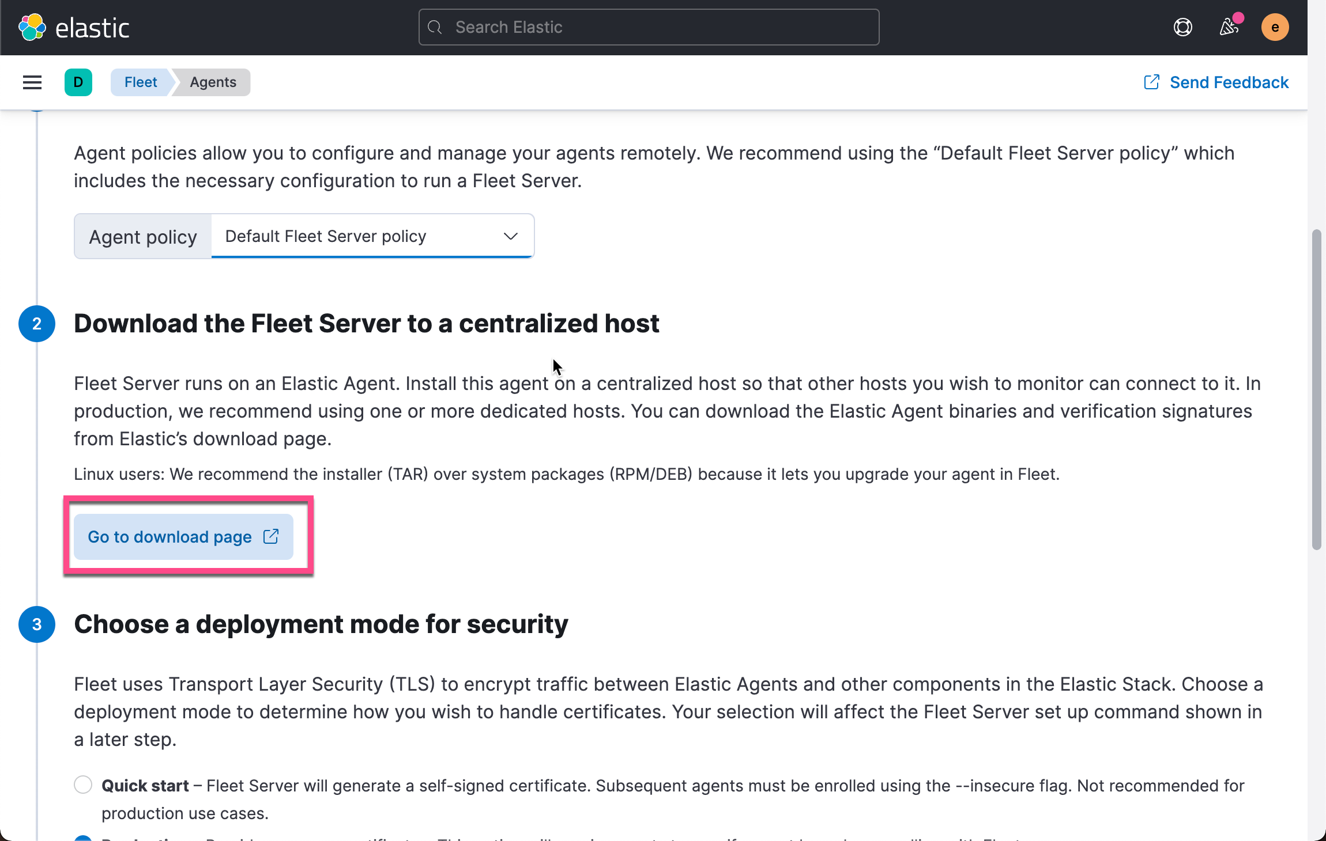Click the Send Feedback external-link icon
This screenshot has height=841, width=1326.
coord(1151,82)
